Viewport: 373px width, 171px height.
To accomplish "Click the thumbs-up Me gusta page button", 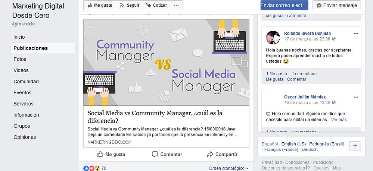I will [x=100, y=5].
